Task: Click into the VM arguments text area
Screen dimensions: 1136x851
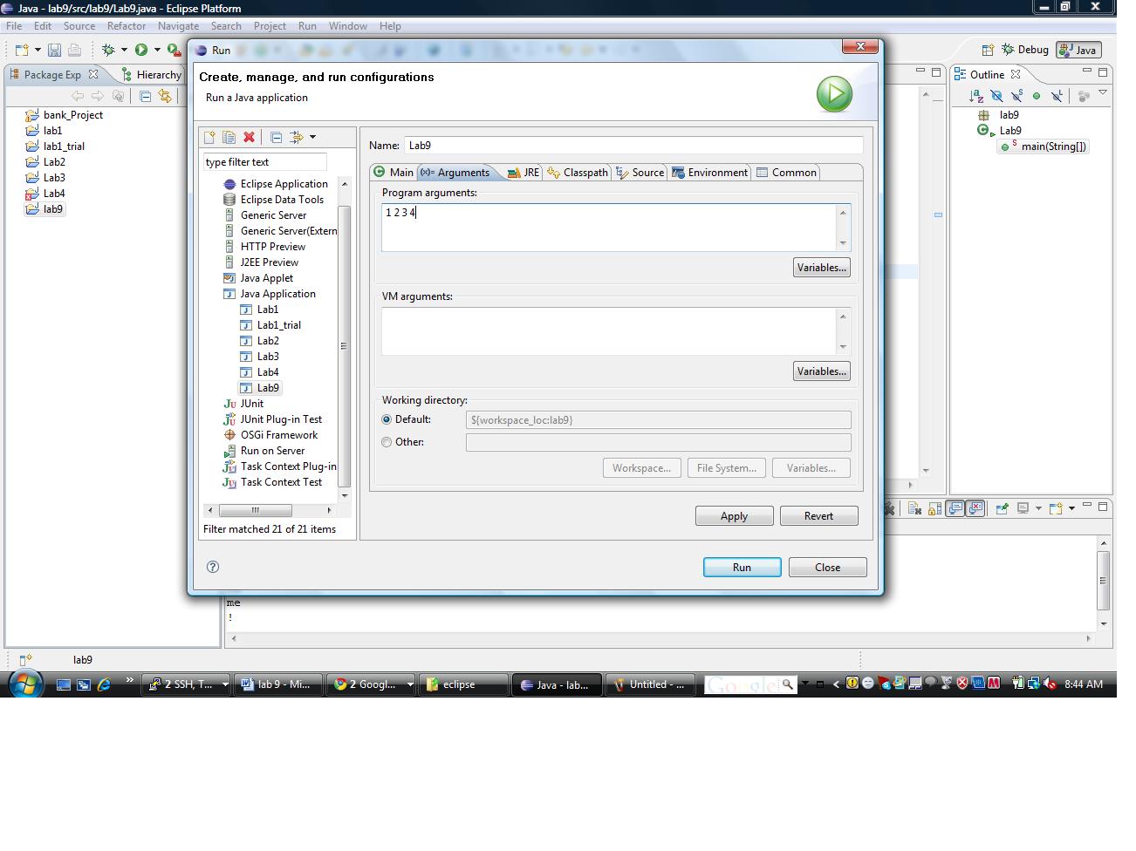Action: click(608, 331)
